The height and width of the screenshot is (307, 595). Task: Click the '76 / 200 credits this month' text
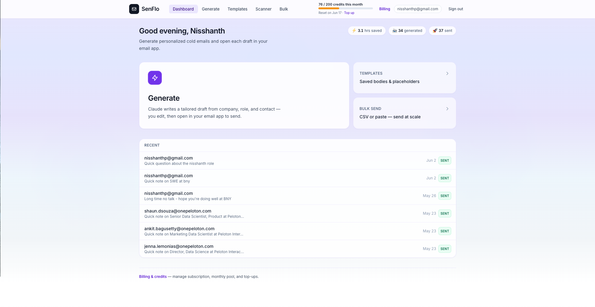340,4
